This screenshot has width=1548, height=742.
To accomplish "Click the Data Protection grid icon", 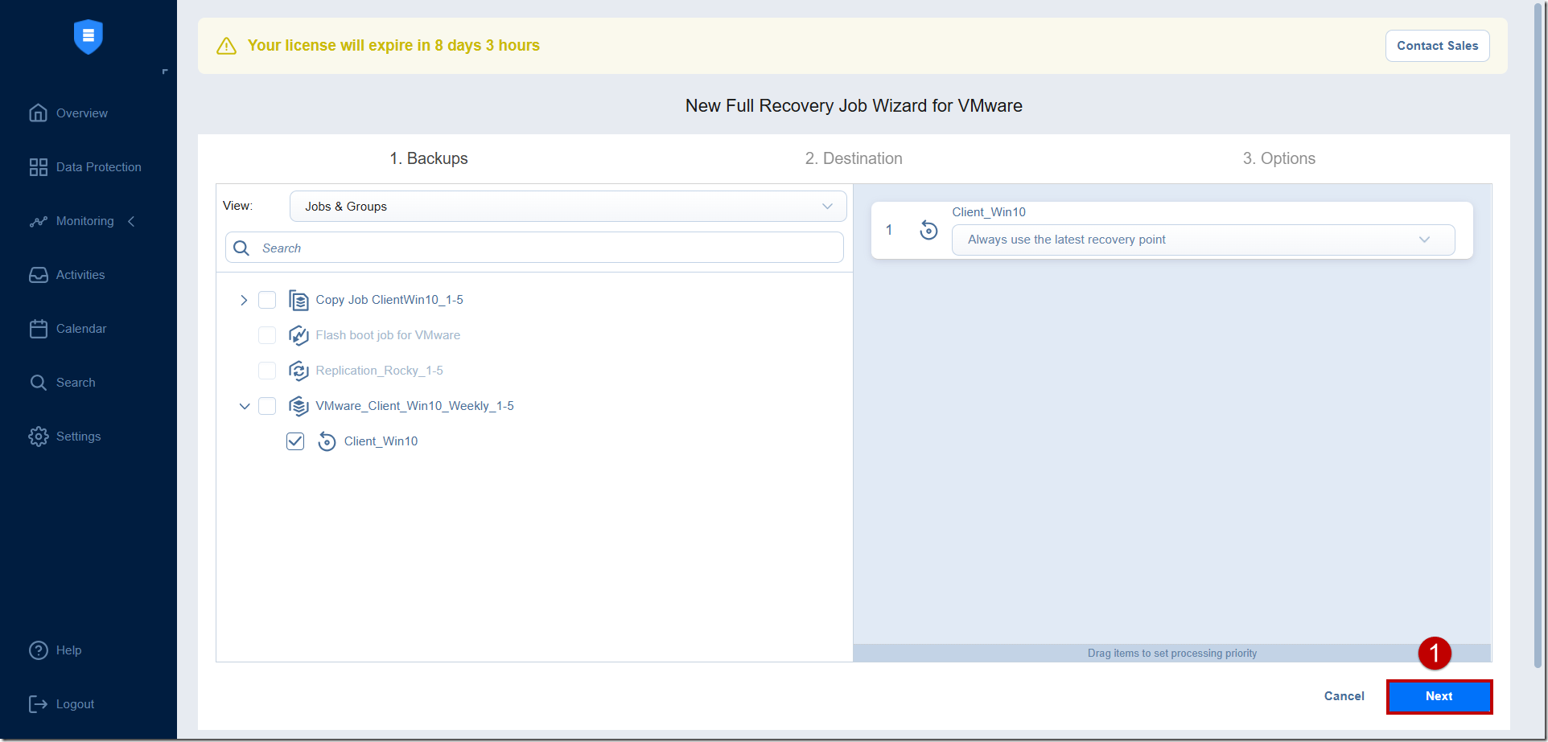I will [38, 167].
